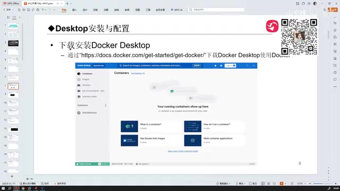This screenshot has width=340, height=191.
Task: Switch to the 视图 ribbon tab
Action: click(x=138, y=10)
